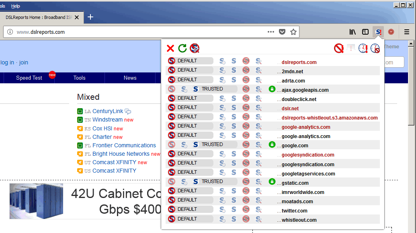Set 2mdn.net to Temp. TRUSTED

[222, 70]
